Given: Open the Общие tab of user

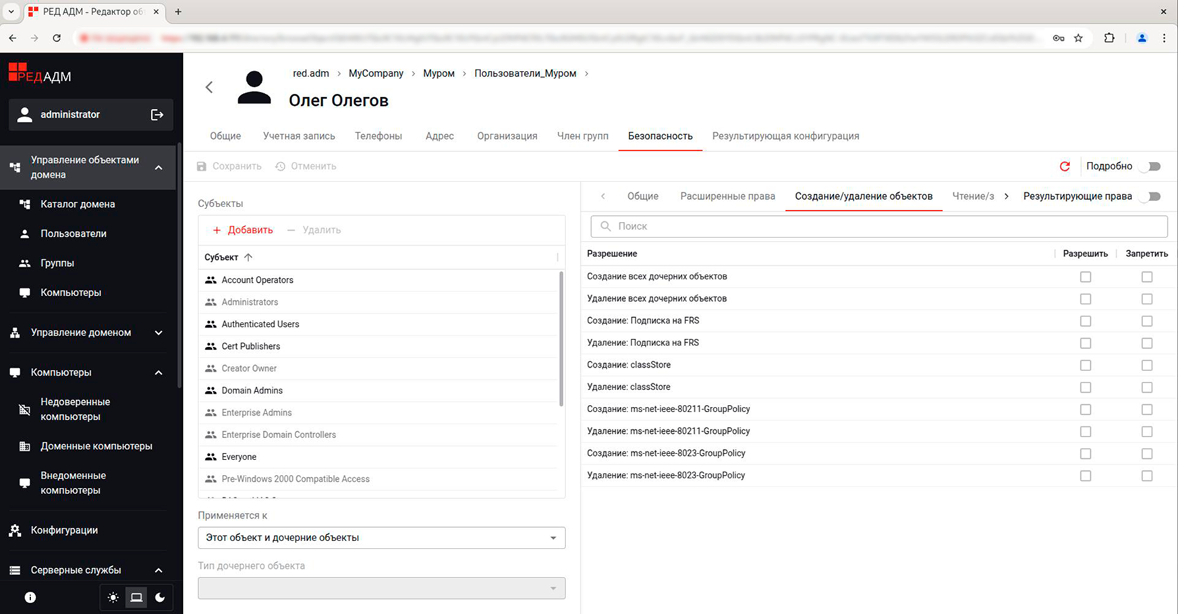Looking at the screenshot, I should [x=225, y=136].
